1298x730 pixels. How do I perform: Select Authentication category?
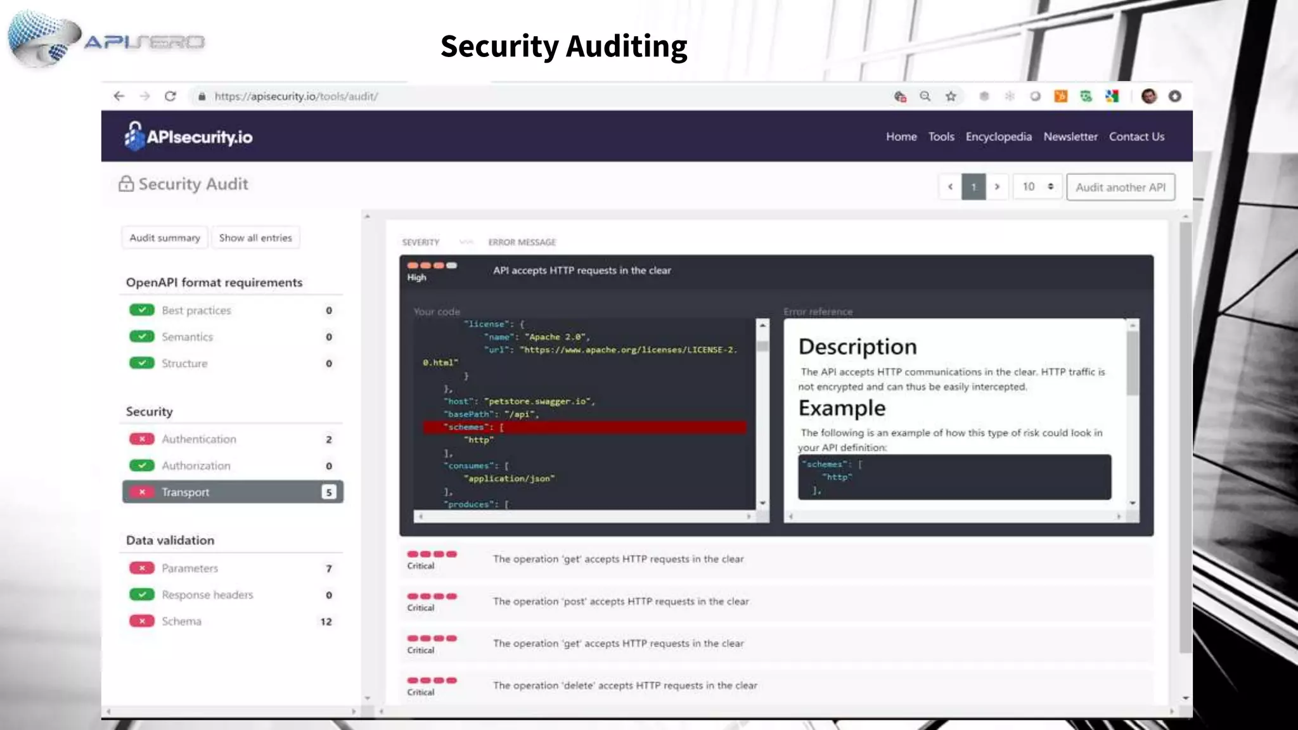233,439
